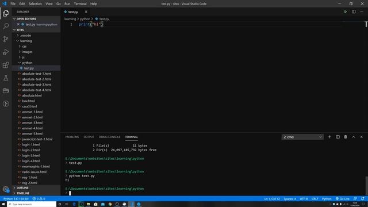Open the Explorer view in the activity bar

pos(6,13)
